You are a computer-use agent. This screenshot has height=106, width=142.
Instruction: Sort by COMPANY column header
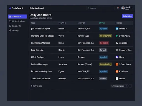click(62, 23)
